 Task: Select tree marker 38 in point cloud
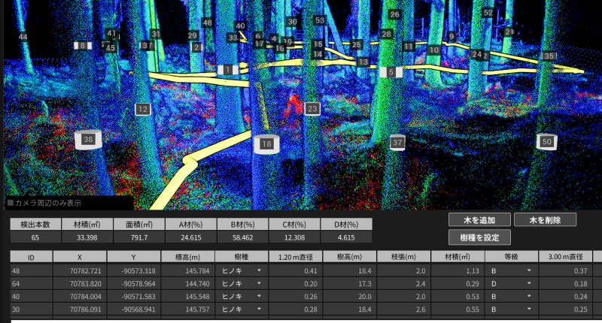(x=89, y=140)
